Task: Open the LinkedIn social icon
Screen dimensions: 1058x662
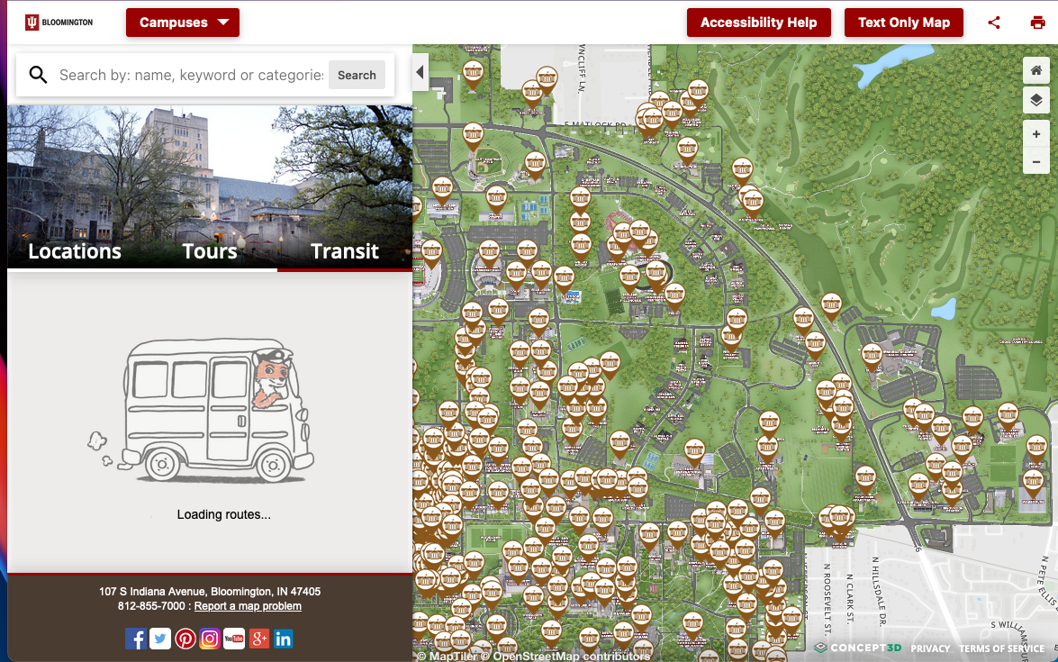Action: pyautogui.click(x=284, y=639)
